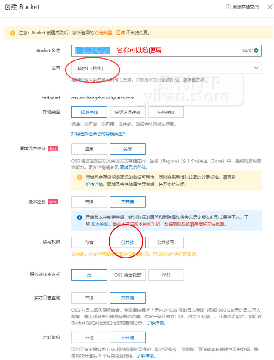The image size is (274, 360).
Task: Select 归档存储 storage type
Action: [x=166, y=112]
